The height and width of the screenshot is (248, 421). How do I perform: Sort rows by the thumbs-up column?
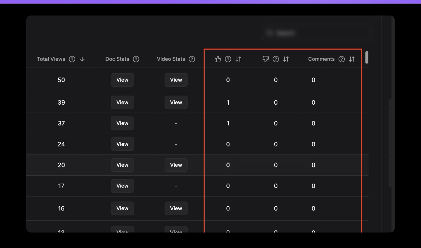[x=238, y=59]
